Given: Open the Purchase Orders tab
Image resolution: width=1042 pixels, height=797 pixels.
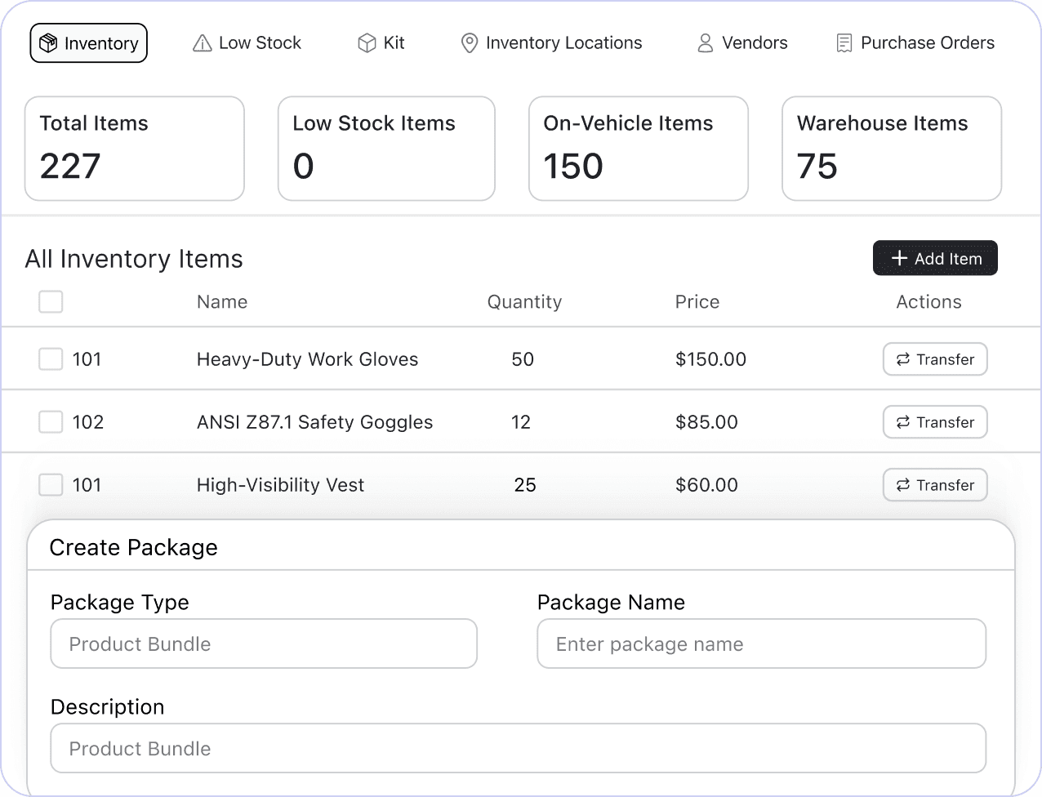Looking at the screenshot, I should pyautogui.click(x=915, y=42).
